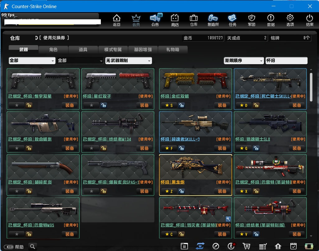319x251 pixels.
Task: Select the 巴雷特M95 sniper rifle thumbnail
Action: point(43,210)
